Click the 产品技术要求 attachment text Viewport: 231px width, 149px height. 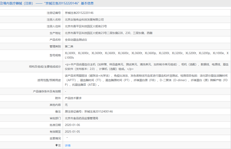[x=73, y=98]
